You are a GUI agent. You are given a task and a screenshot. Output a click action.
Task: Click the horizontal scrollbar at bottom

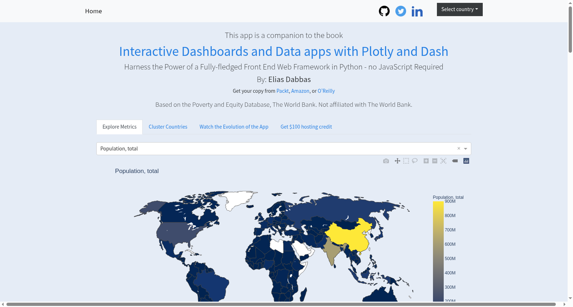[281, 304]
